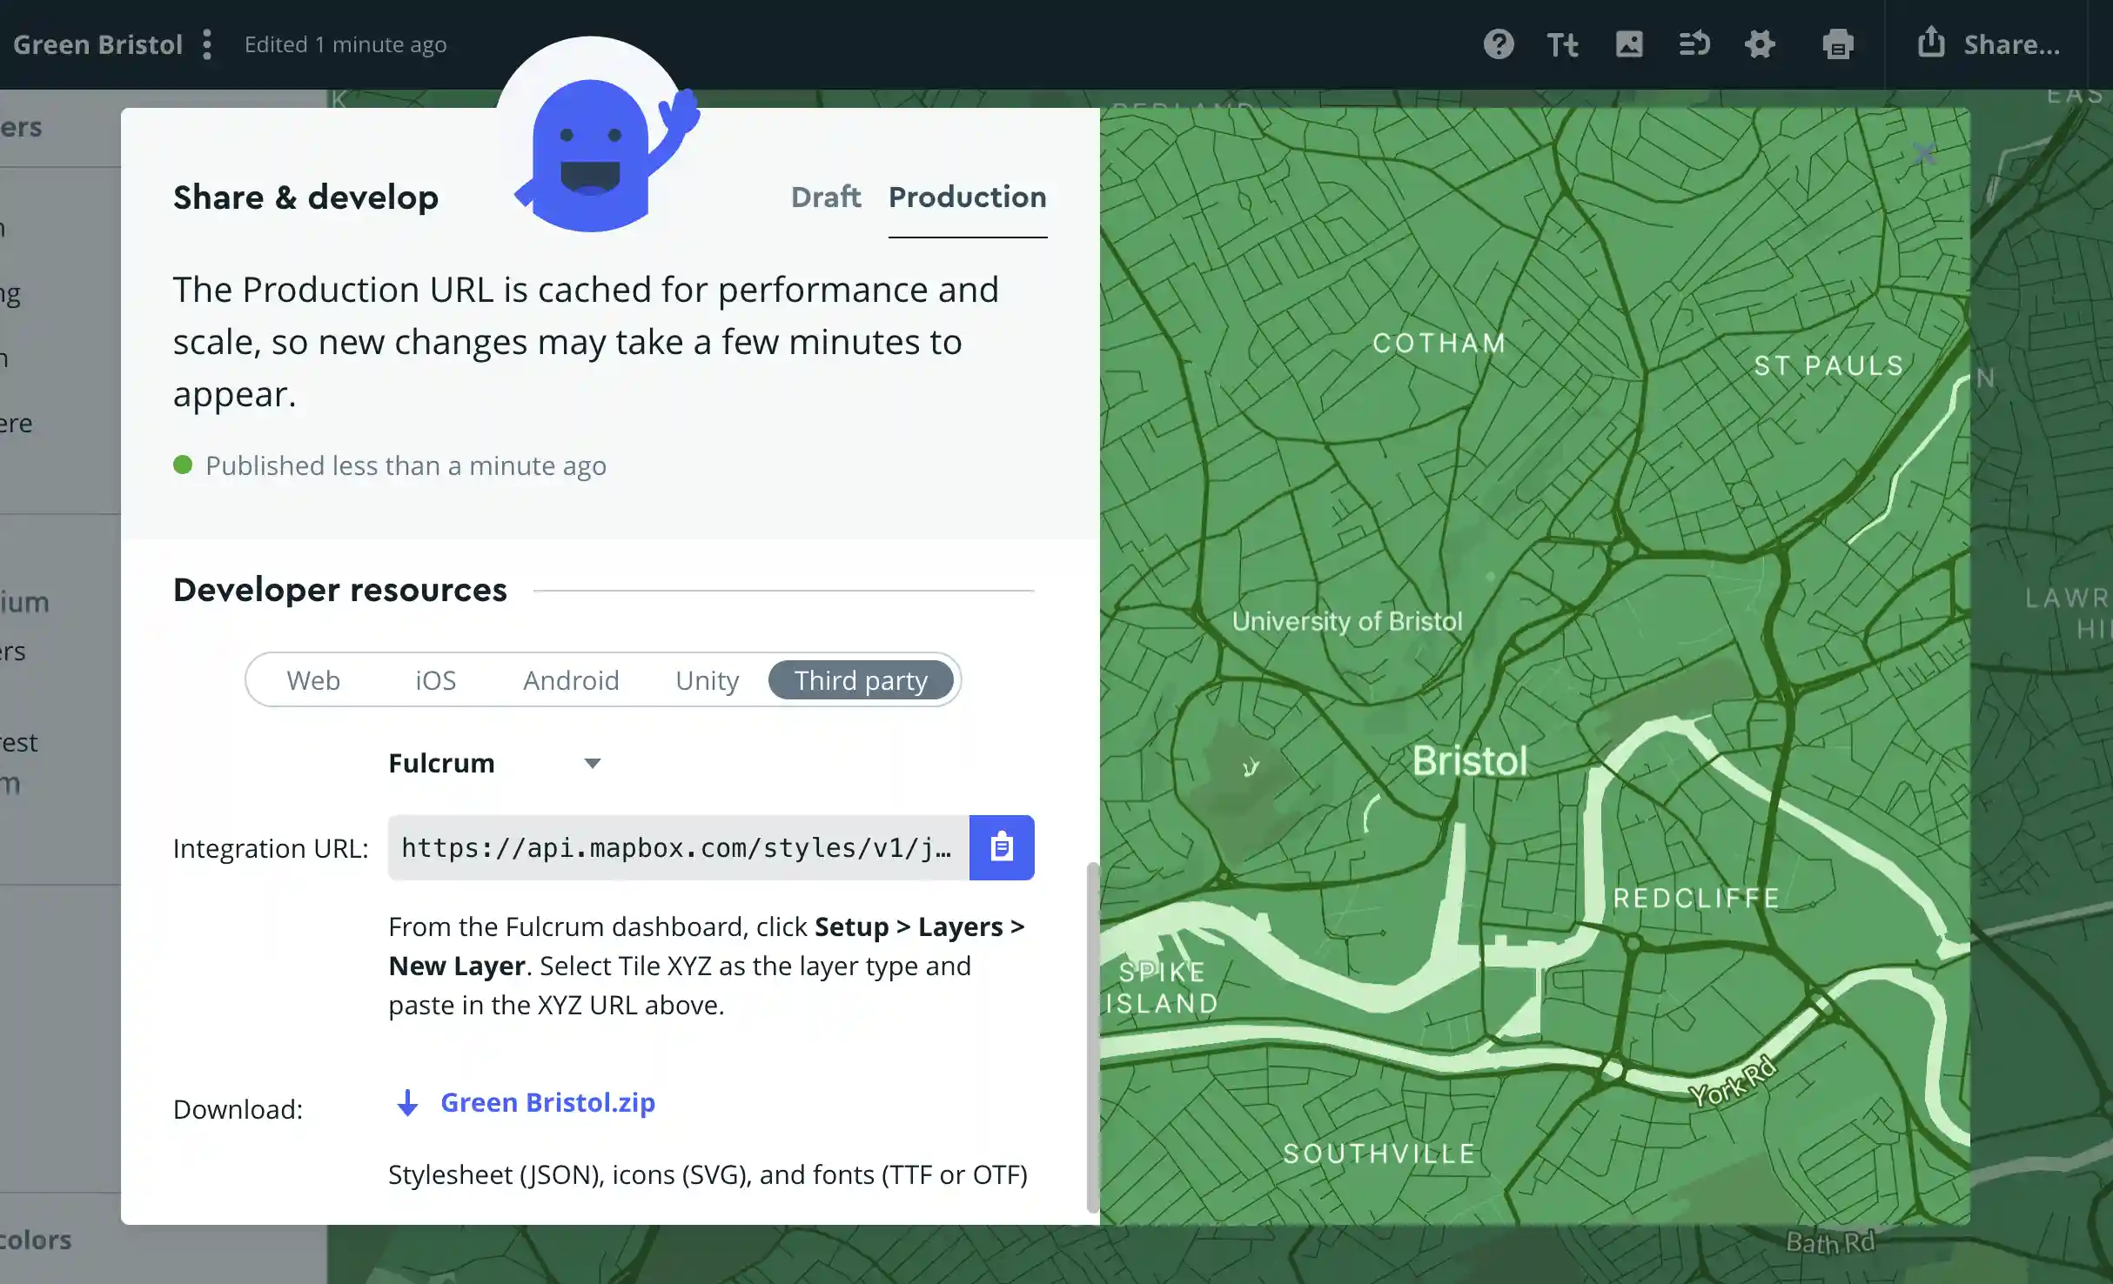
Task: Select the Third party option
Action: click(861, 680)
